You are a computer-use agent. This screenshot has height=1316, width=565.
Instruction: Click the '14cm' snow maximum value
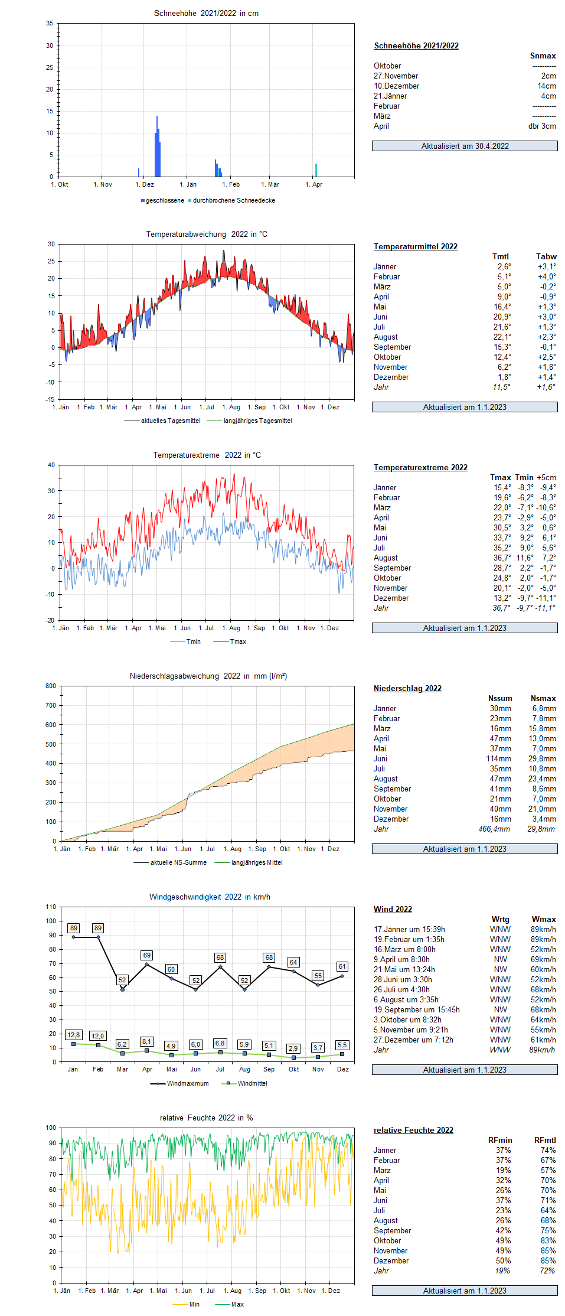click(547, 86)
